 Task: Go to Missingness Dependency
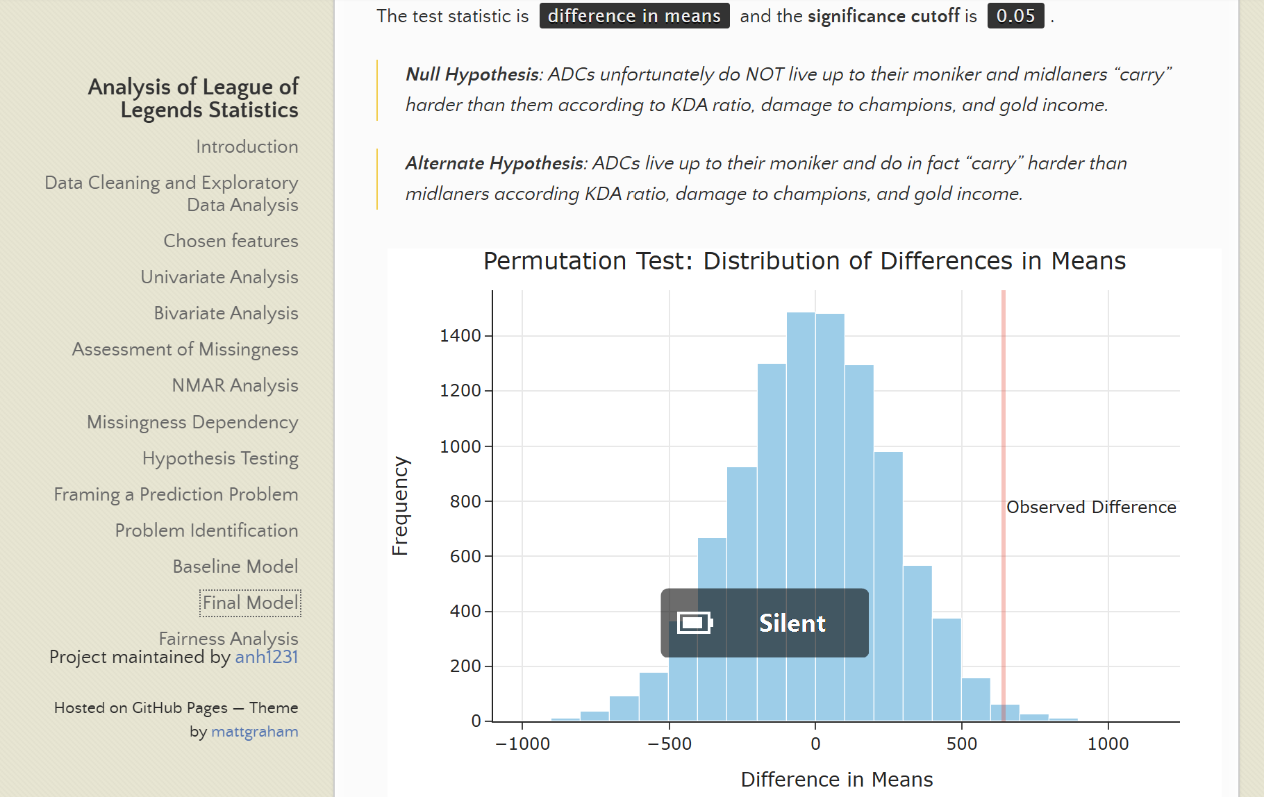(x=192, y=422)
